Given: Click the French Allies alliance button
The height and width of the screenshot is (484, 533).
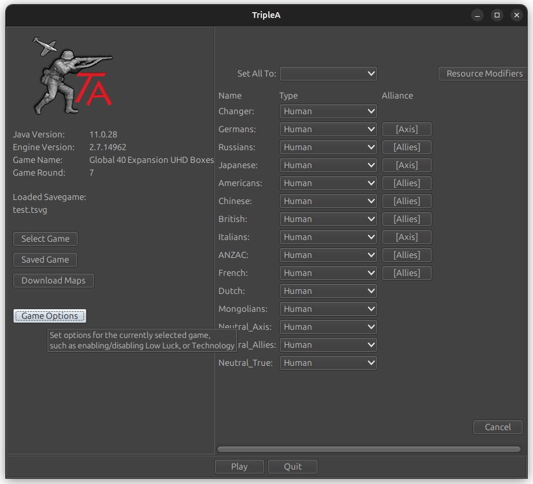Looking at the screenshot, I should coord(406,272).
